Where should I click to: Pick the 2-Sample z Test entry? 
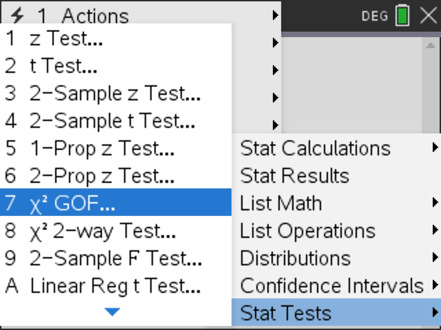tap(115, 93)
